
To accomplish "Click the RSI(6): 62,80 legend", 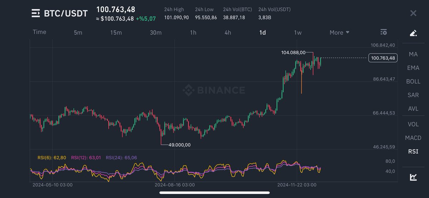I will click(x=51, y=157).
